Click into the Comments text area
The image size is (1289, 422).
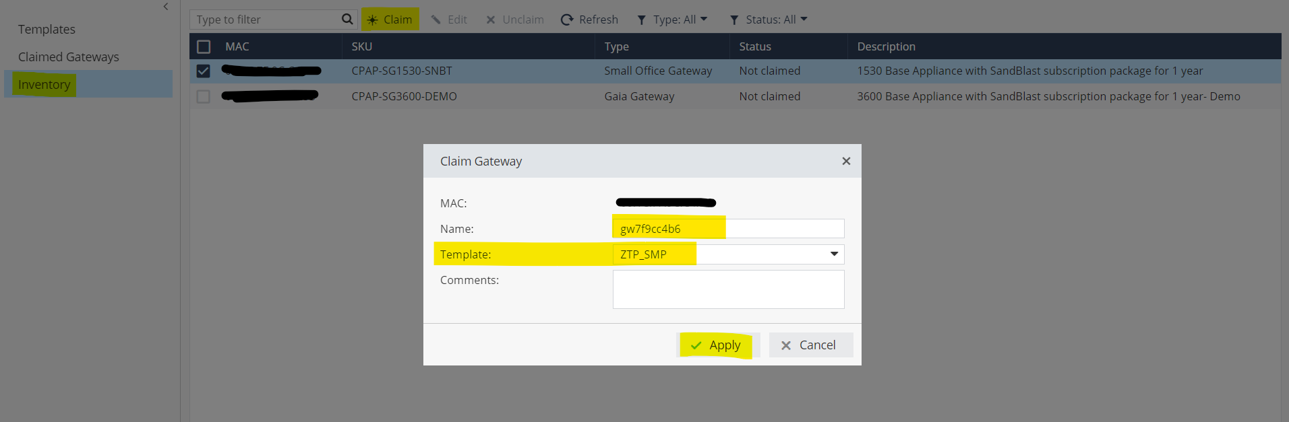click(728, 289)
